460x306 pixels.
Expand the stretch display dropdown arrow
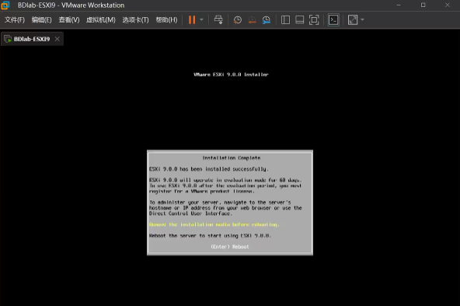pyautogui.click(x=363, y=20)
